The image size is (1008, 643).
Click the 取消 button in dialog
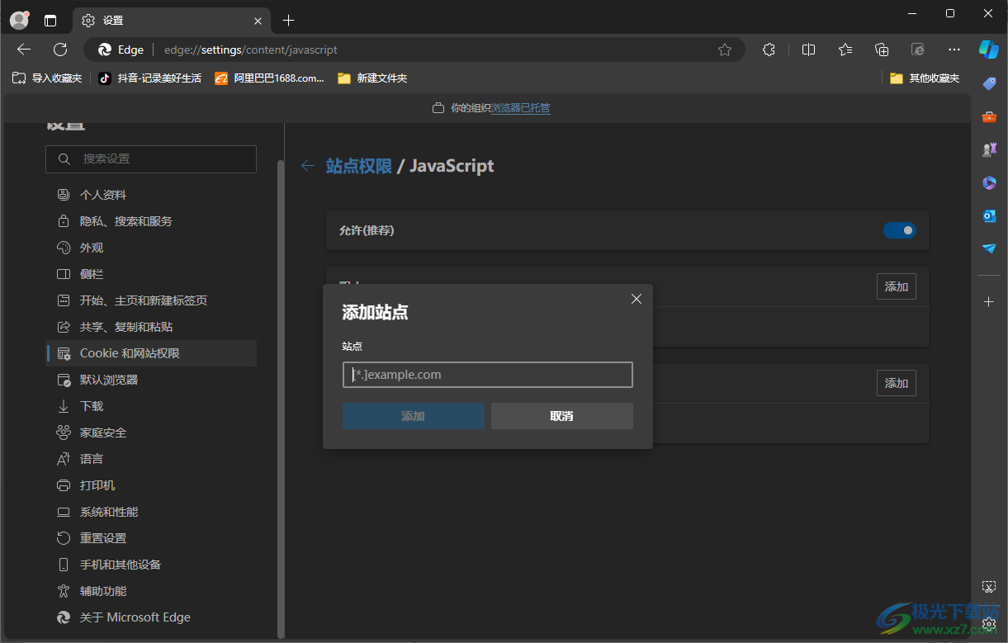pos(561,416)
